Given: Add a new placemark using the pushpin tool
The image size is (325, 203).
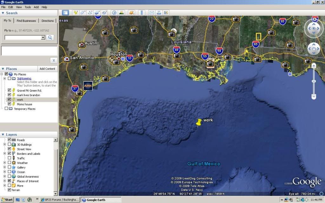Looking at the screenshot, I should click(x=76, y=13).
